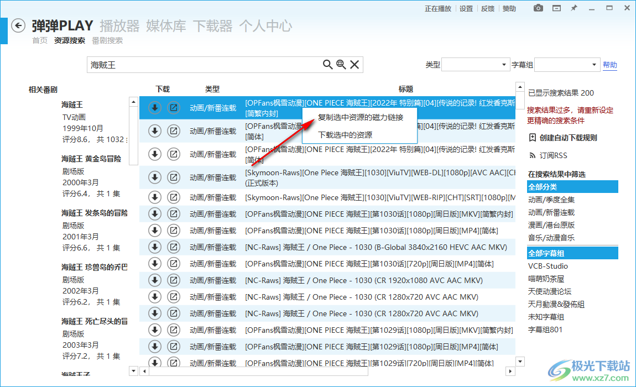Click the 海贼王 search input field

tap(204, 65)
